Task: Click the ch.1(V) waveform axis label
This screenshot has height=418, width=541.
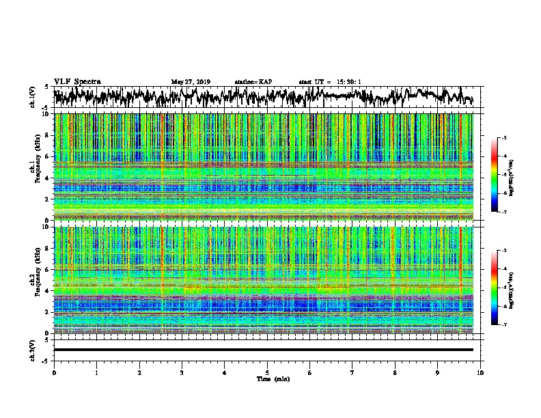Action: [33, 97]
